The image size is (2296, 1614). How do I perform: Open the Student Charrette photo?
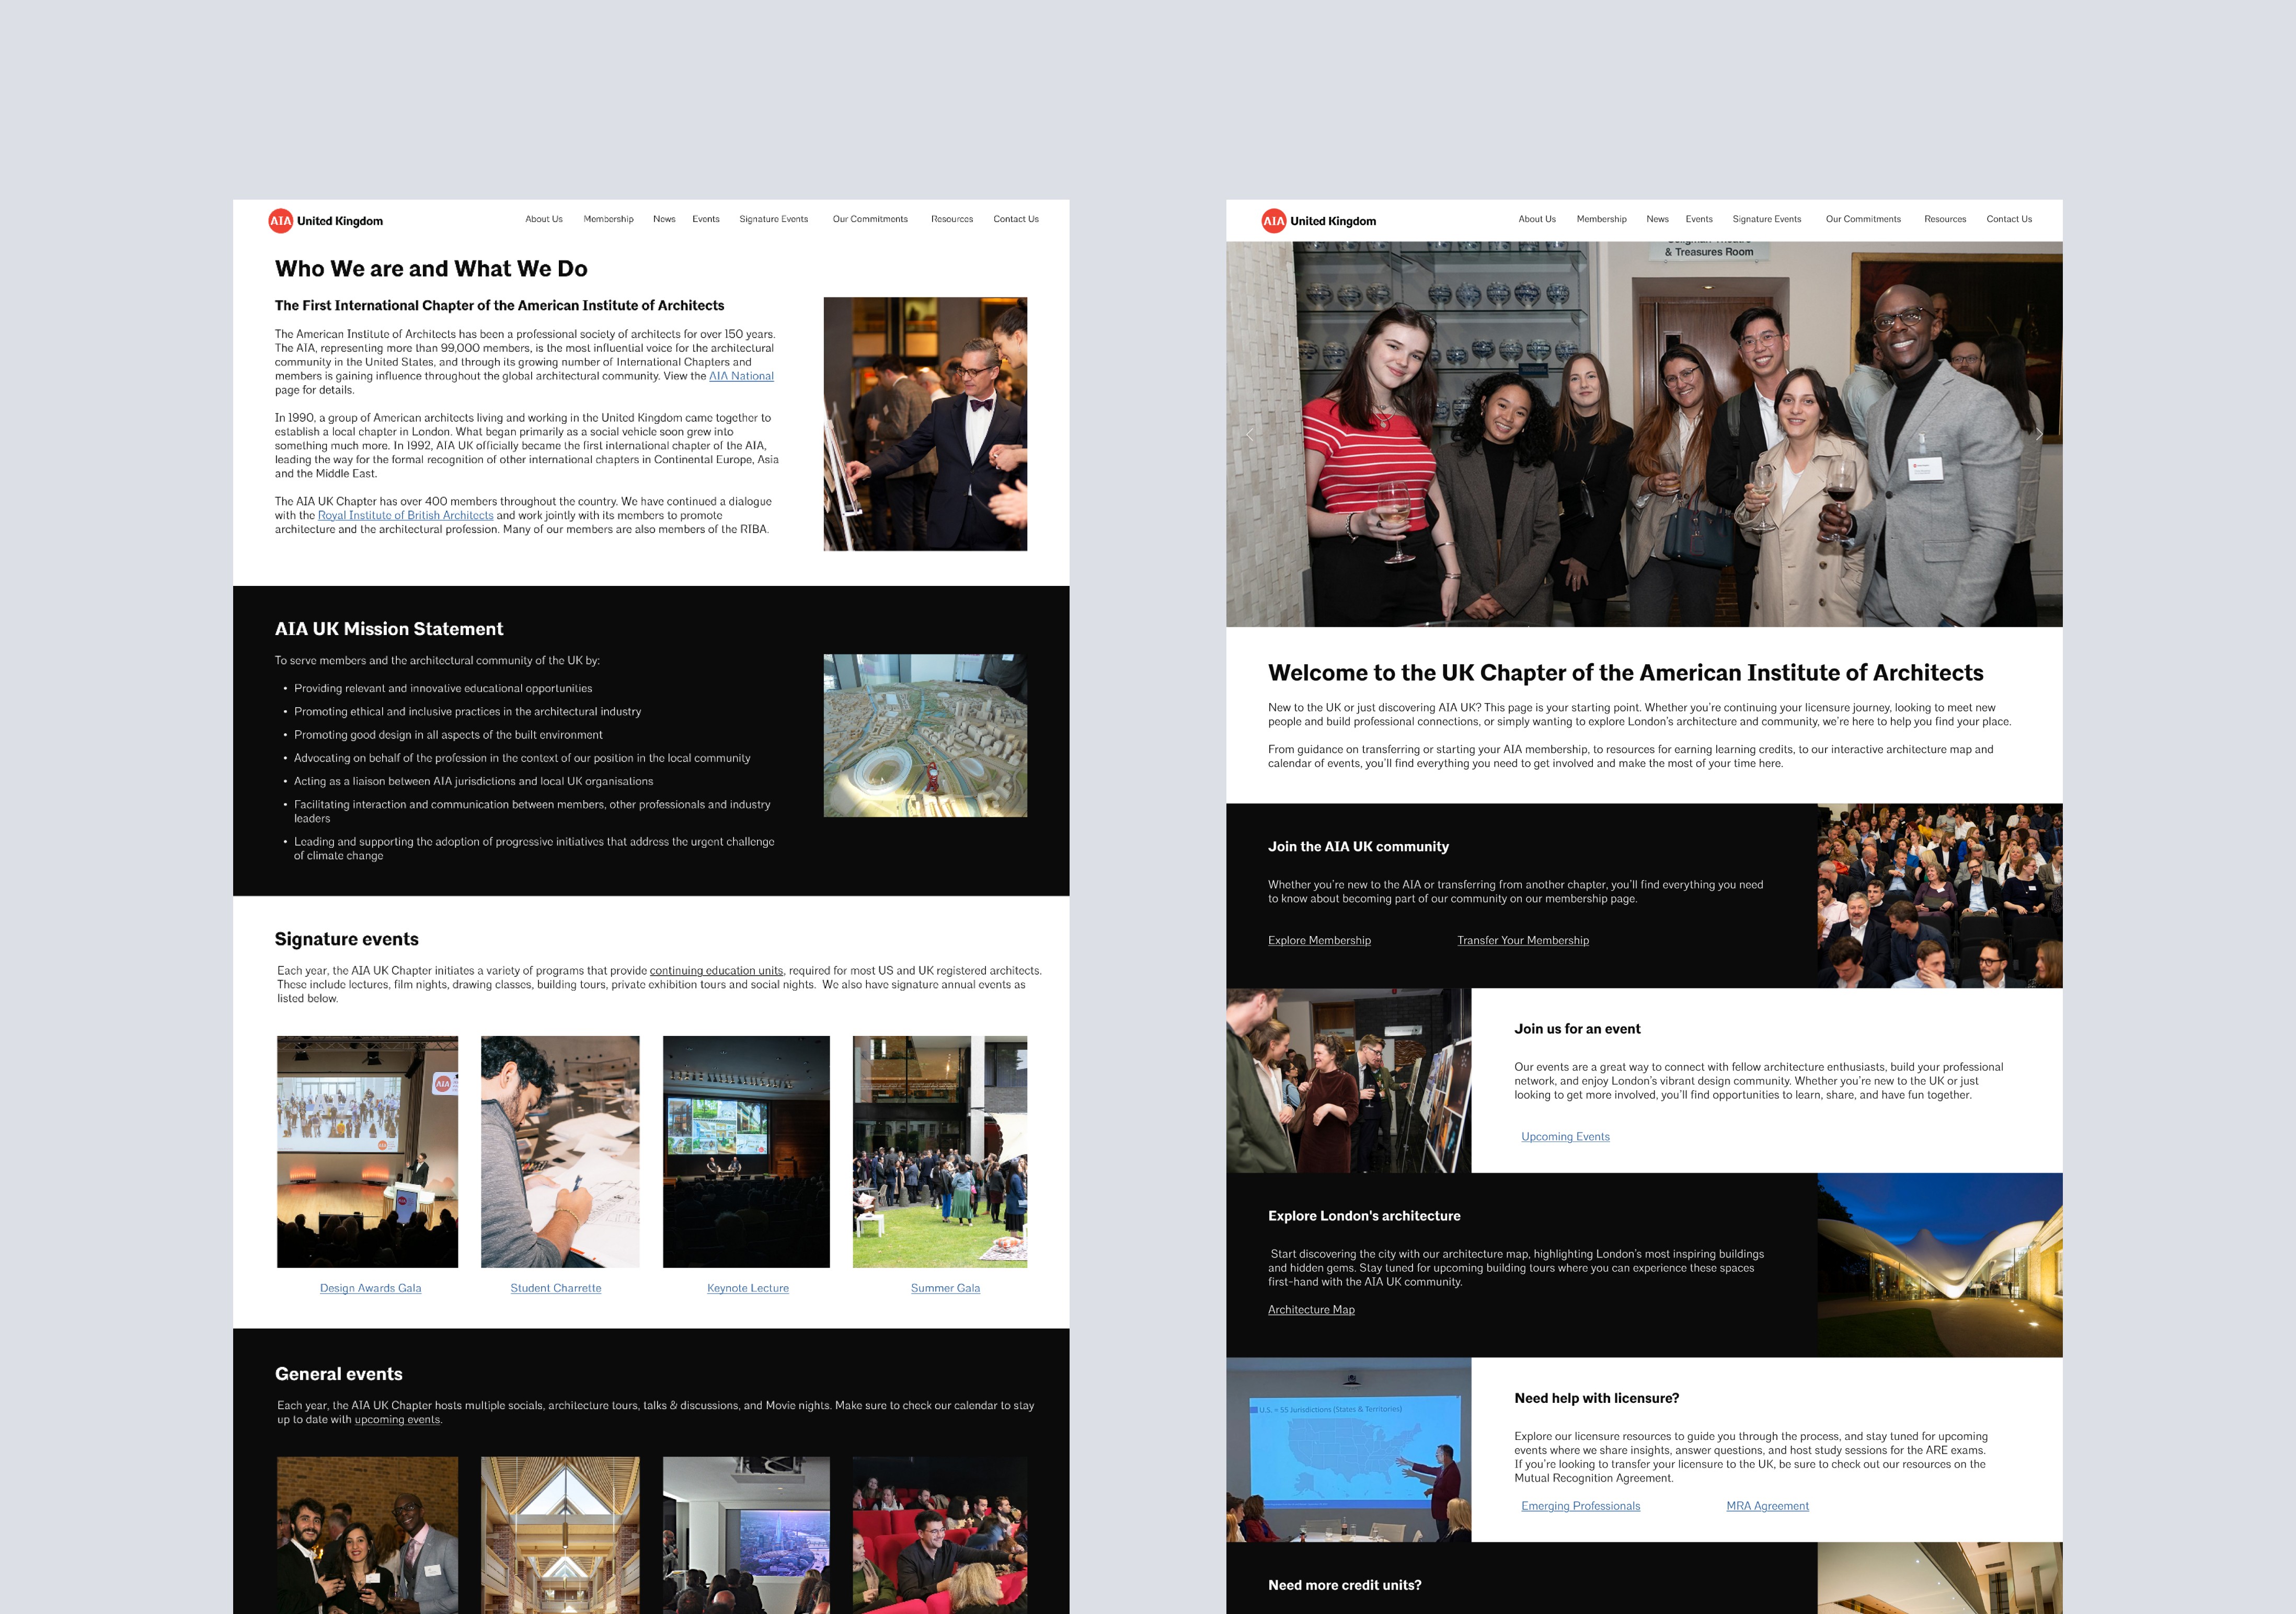[x=560, y=1152]
